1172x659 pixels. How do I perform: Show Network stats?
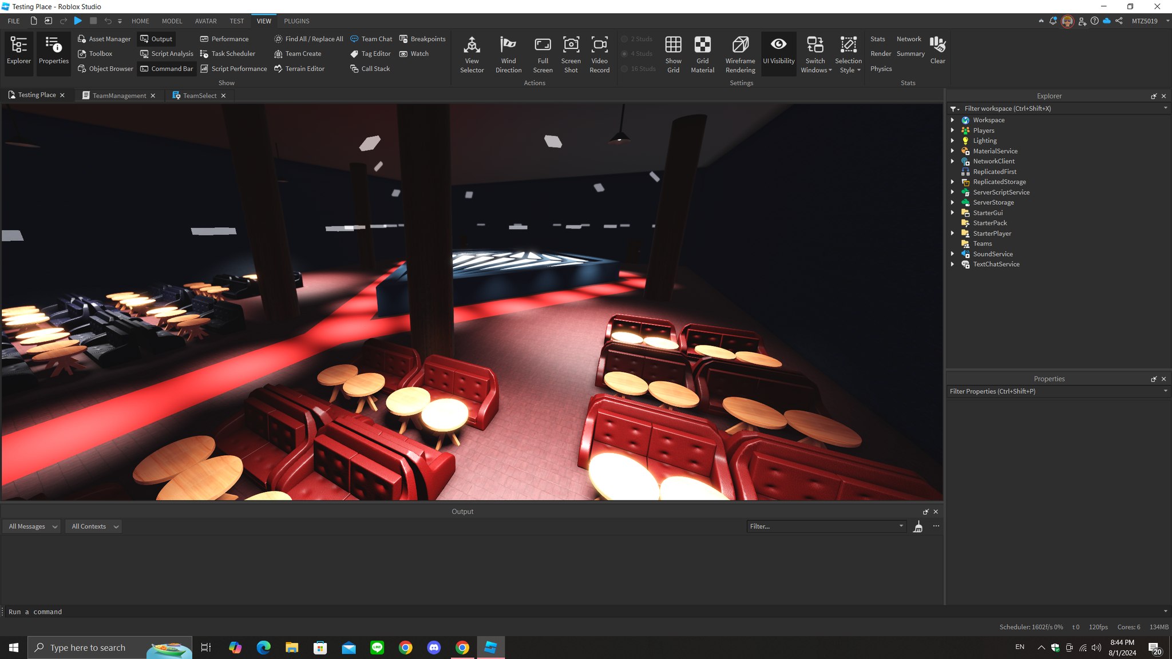pos(909,39)
